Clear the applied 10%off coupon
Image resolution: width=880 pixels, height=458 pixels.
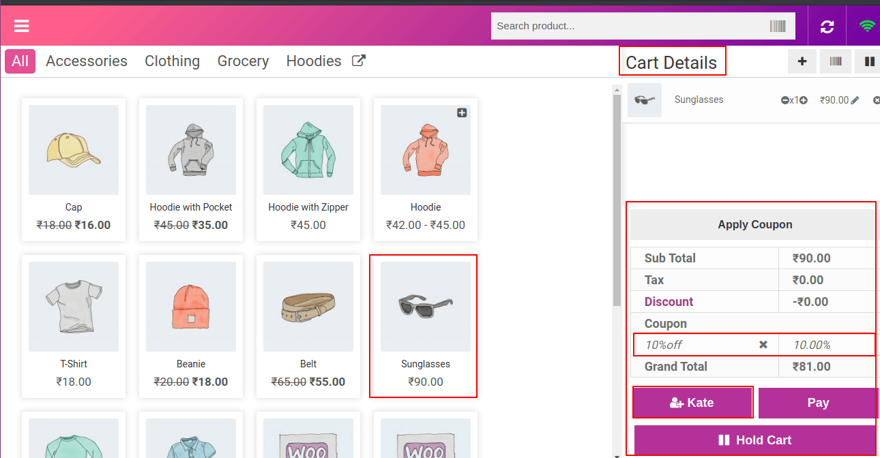point(763,344)
